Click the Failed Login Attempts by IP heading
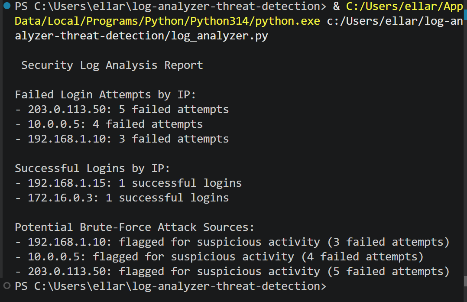Image resolution: width=467 pixels, height=302 pixels. click(106, 94)
